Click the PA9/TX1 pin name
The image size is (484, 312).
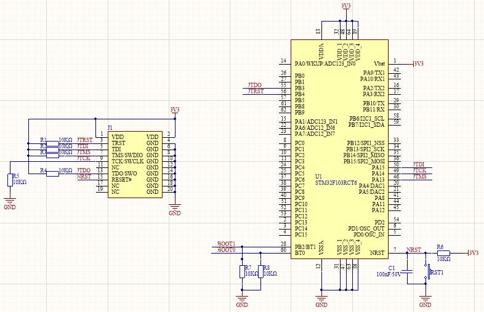click(374, 73)
